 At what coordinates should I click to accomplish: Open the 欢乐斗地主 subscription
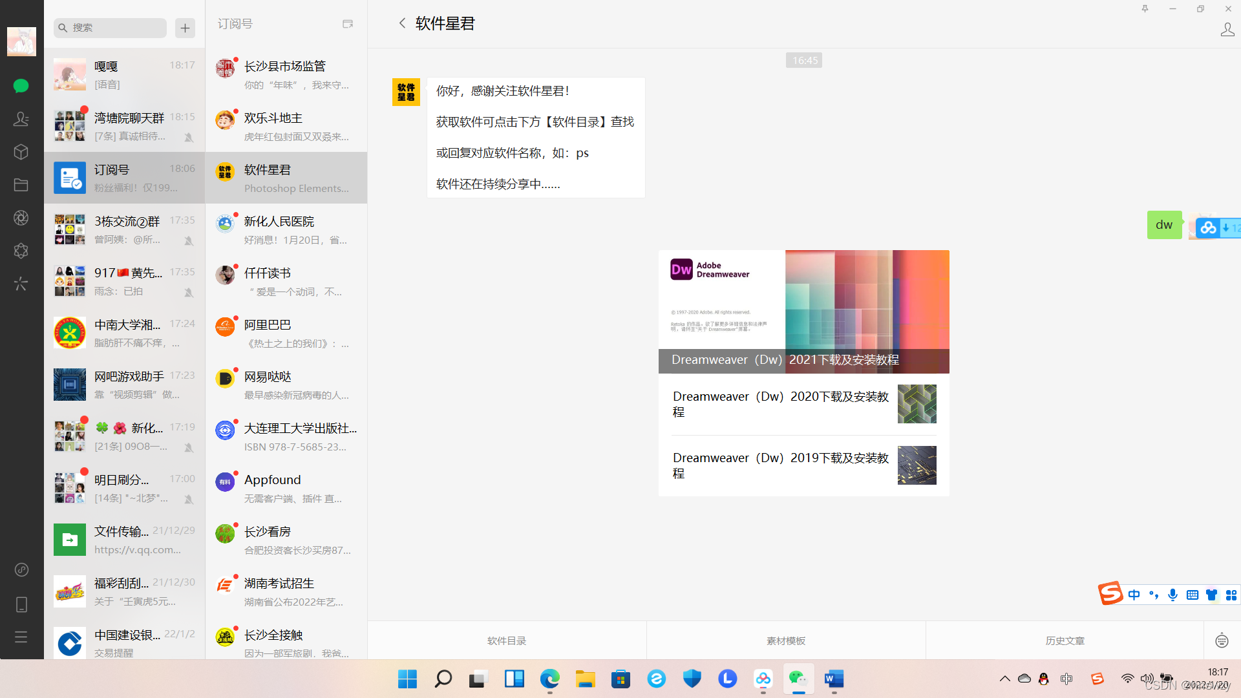286,126
